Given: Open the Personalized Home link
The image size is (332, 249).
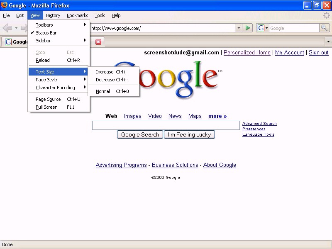Looking at the screenshot, I should (247, 53).
